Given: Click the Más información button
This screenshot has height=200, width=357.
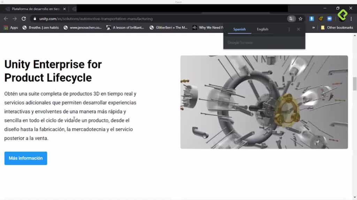Looking at the screenshot, I should (x=26, y=158).
